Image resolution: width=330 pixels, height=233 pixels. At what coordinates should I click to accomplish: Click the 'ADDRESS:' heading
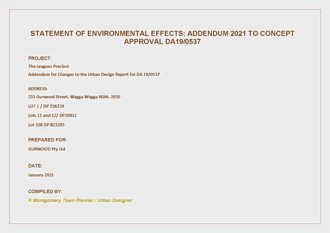[38, 89]
